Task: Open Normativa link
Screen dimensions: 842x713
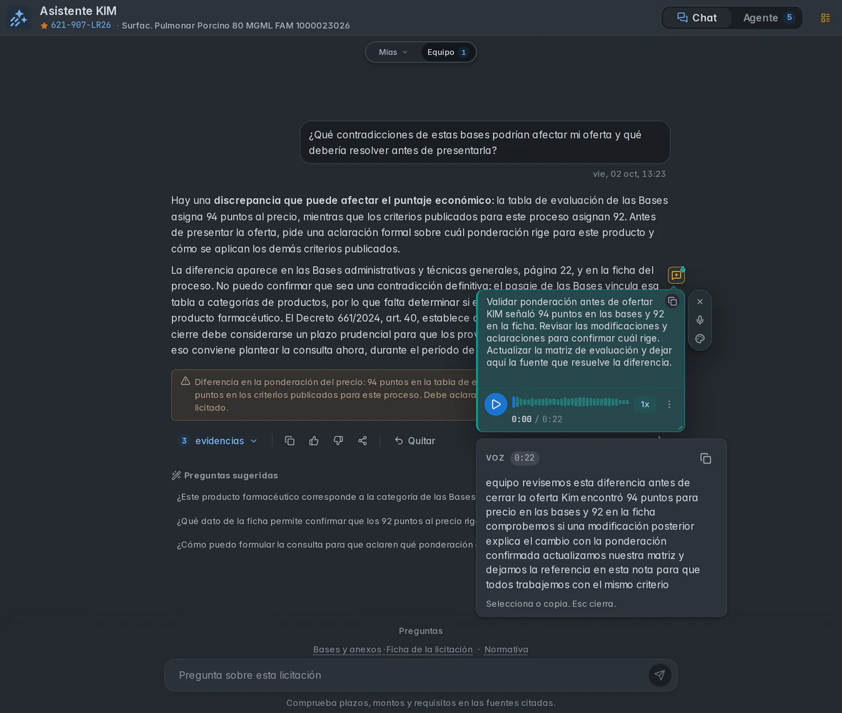Action: (x=506, y=649)
